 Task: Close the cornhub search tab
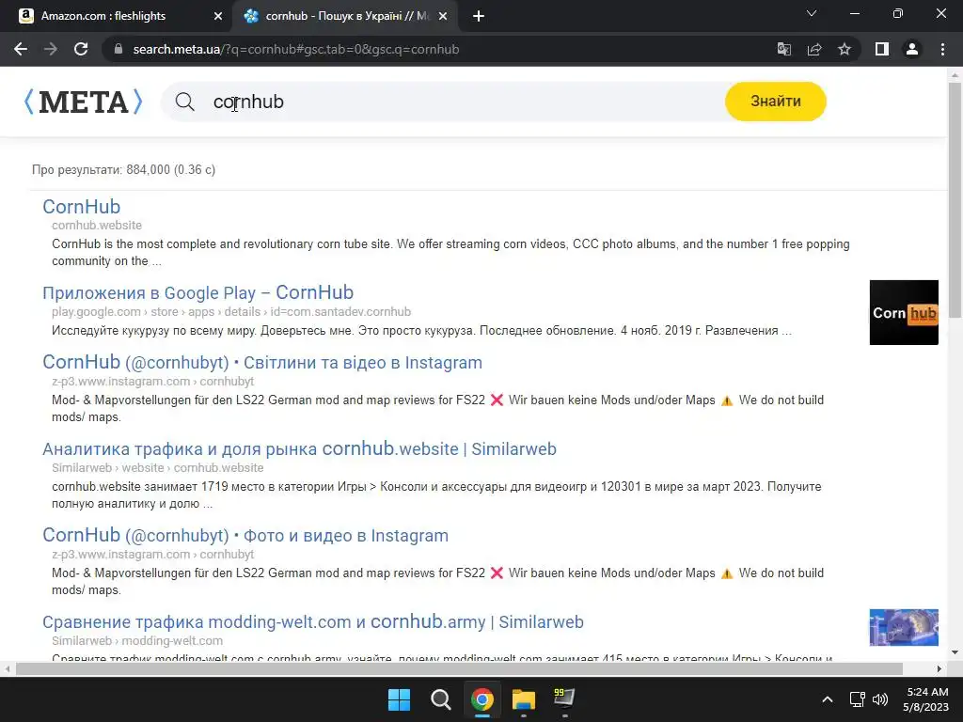point(443,16)
